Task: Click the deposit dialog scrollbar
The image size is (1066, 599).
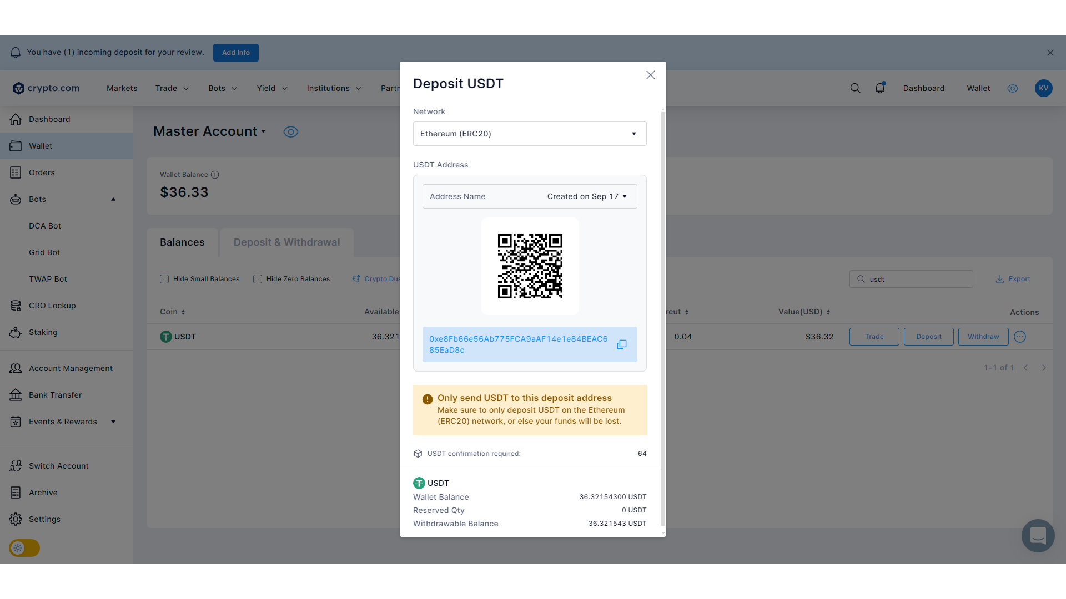Action: (x=663, y=319)
